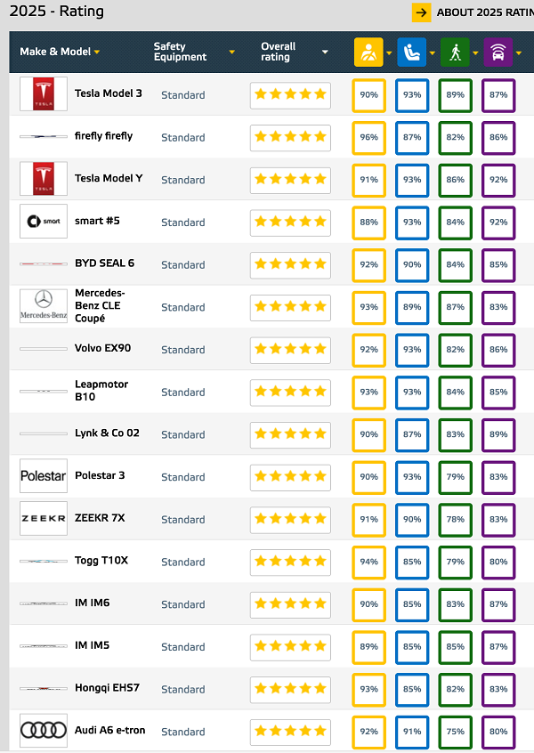This screenshot has width=534, height=753.
Task: Click the Polestar brand logo
Action: click(x=44, y=475)
